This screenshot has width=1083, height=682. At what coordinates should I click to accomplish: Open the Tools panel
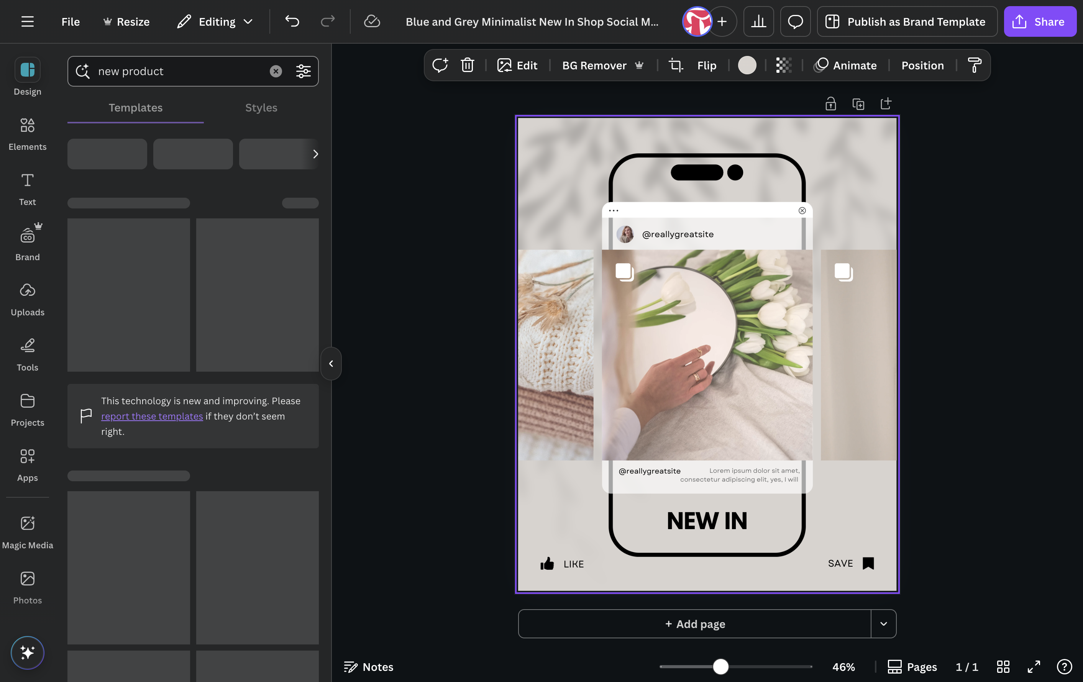pos(28,355)
